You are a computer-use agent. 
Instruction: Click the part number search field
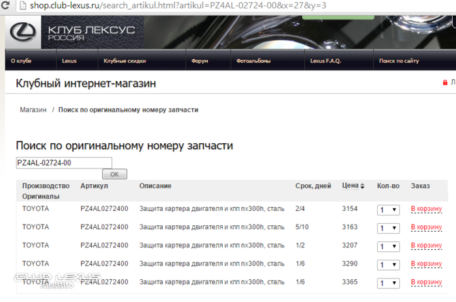click(x=64, y=163)
